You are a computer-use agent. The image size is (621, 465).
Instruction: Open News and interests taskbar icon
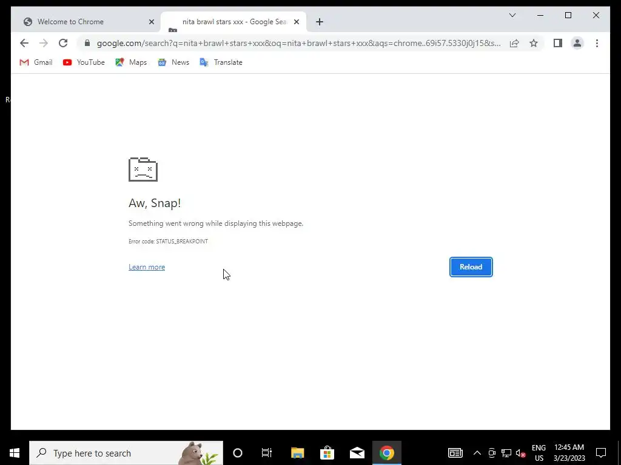coord(455,453)
